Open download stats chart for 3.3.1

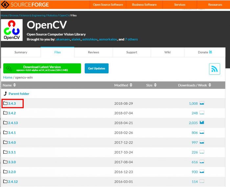pyautogui.click(x=202, y=152)
